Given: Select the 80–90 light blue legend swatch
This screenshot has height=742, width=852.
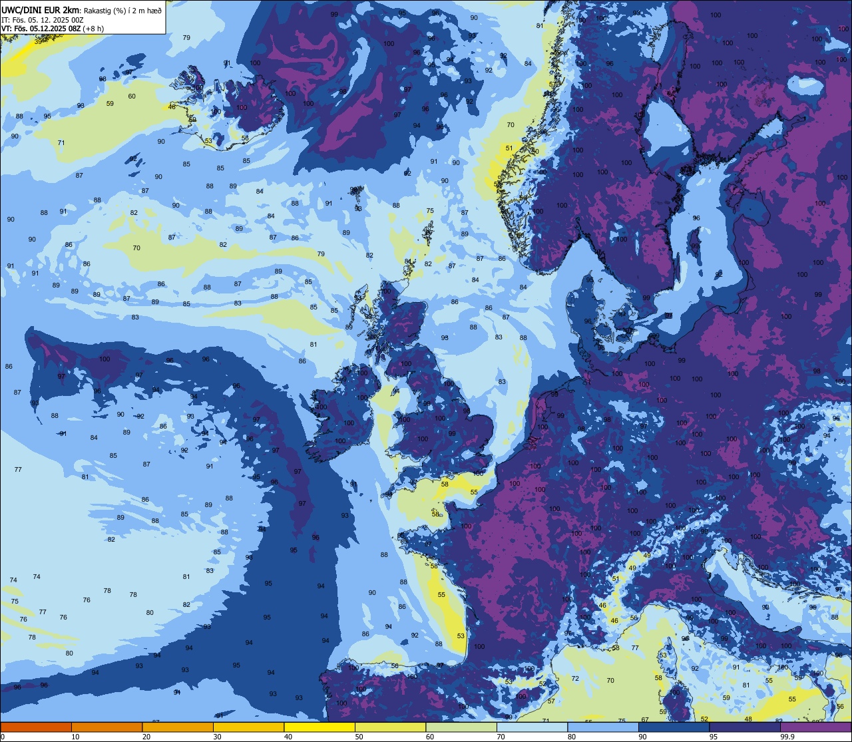Looking at the screenshot, I should coord(603,727).
